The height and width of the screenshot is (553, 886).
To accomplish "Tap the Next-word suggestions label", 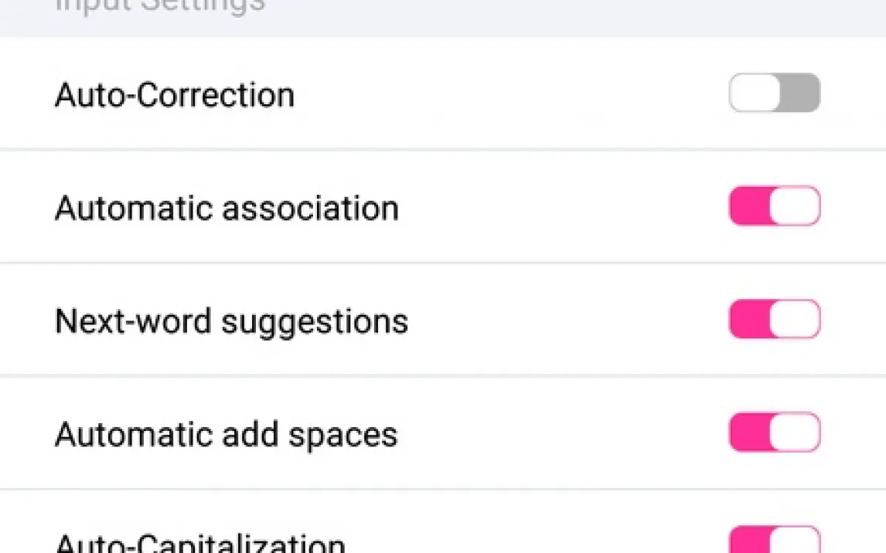I will click(x=231, y=321).
